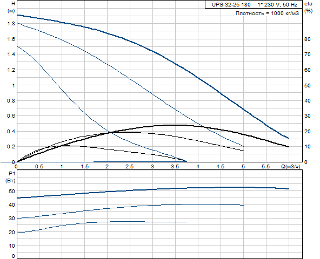The image size is (320, 259).
Task: Click the thick black efficiency curve peak
Action: click(175, 125)
